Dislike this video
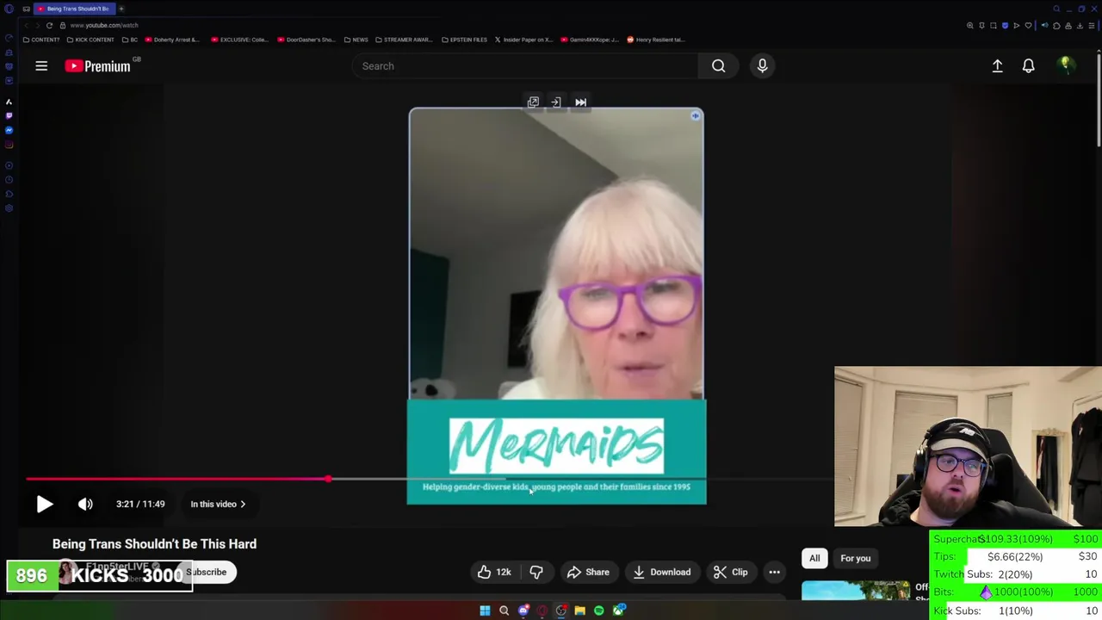Screen dimensions: 1102x620 pos(536,572)
